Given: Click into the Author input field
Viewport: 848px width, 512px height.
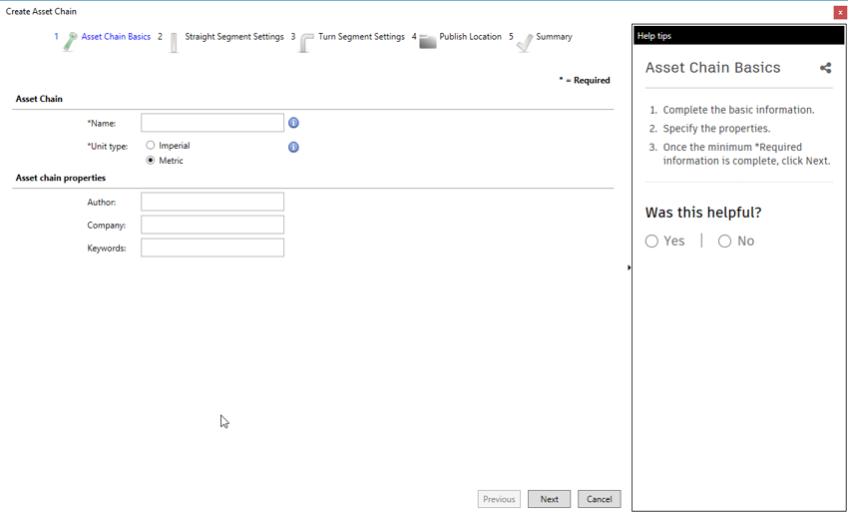Looking at the screenshot, I should click(x=212, y=202).
